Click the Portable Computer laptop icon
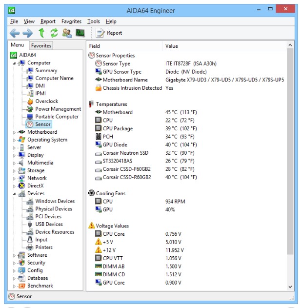300x308 pixels. pyautogui.click(x=30, y=117)
